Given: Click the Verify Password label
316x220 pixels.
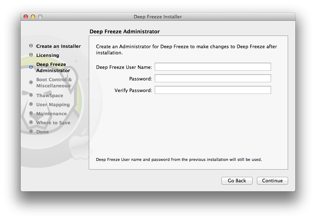Looking at the screenshot, I should pos(133,90).
